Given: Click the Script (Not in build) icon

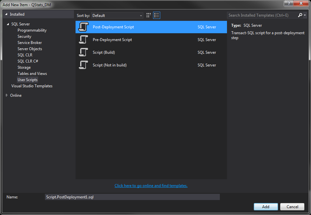Looking at the screenshot, I should point(83,65).
